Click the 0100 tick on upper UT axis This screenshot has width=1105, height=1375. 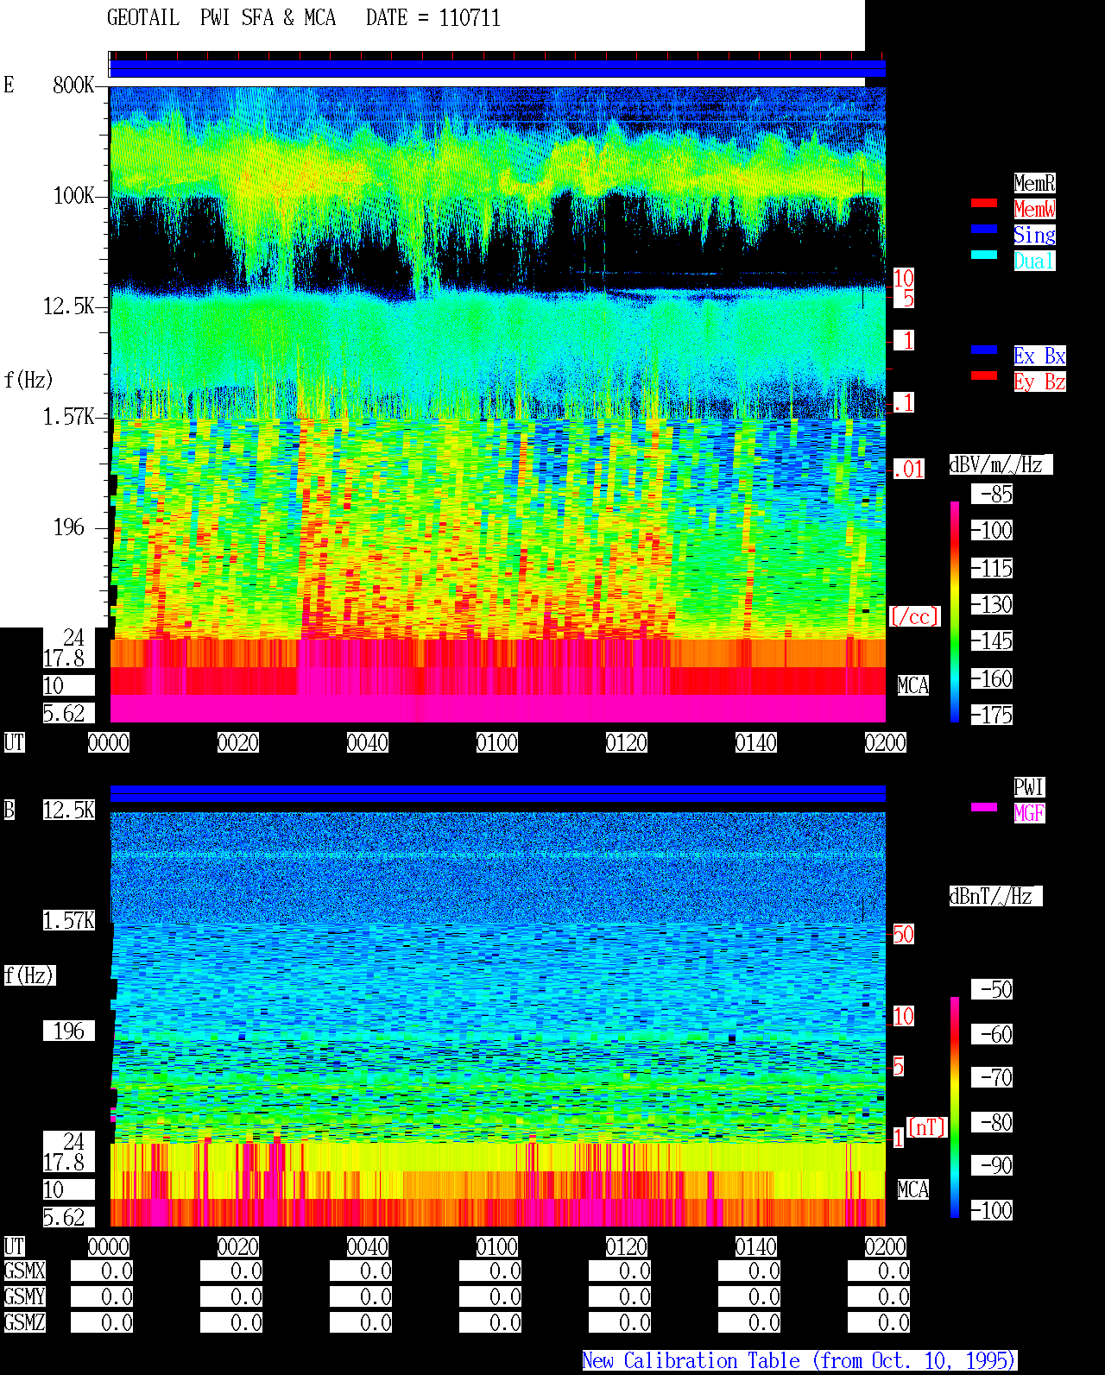point(497,742)
